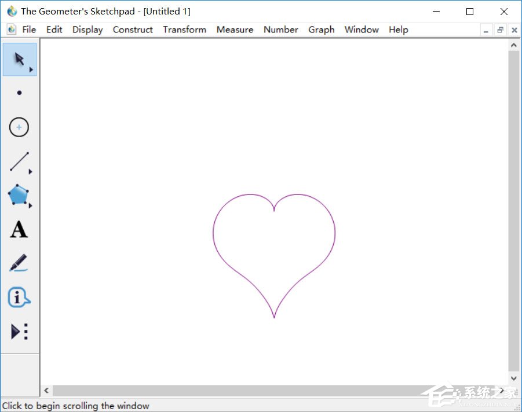Open the Custom Tools icon
Screen dimensions: 522x412
19,332
